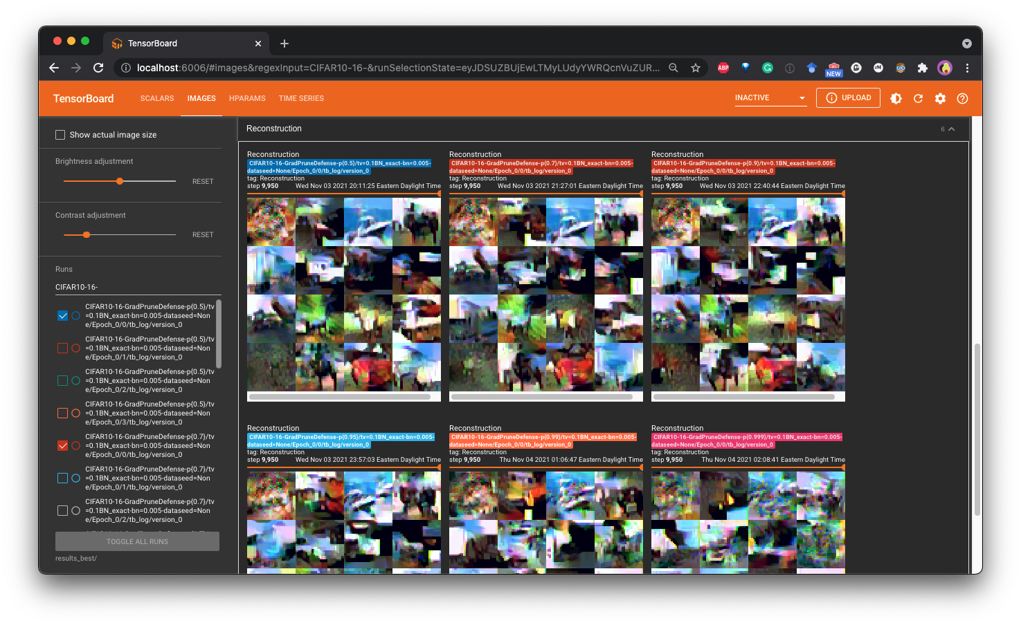Image resolution: width=1021 pixels, height=625 pixels.
Task: Open browser zoom magnifier icon
Action: click(x=674, y=68)
